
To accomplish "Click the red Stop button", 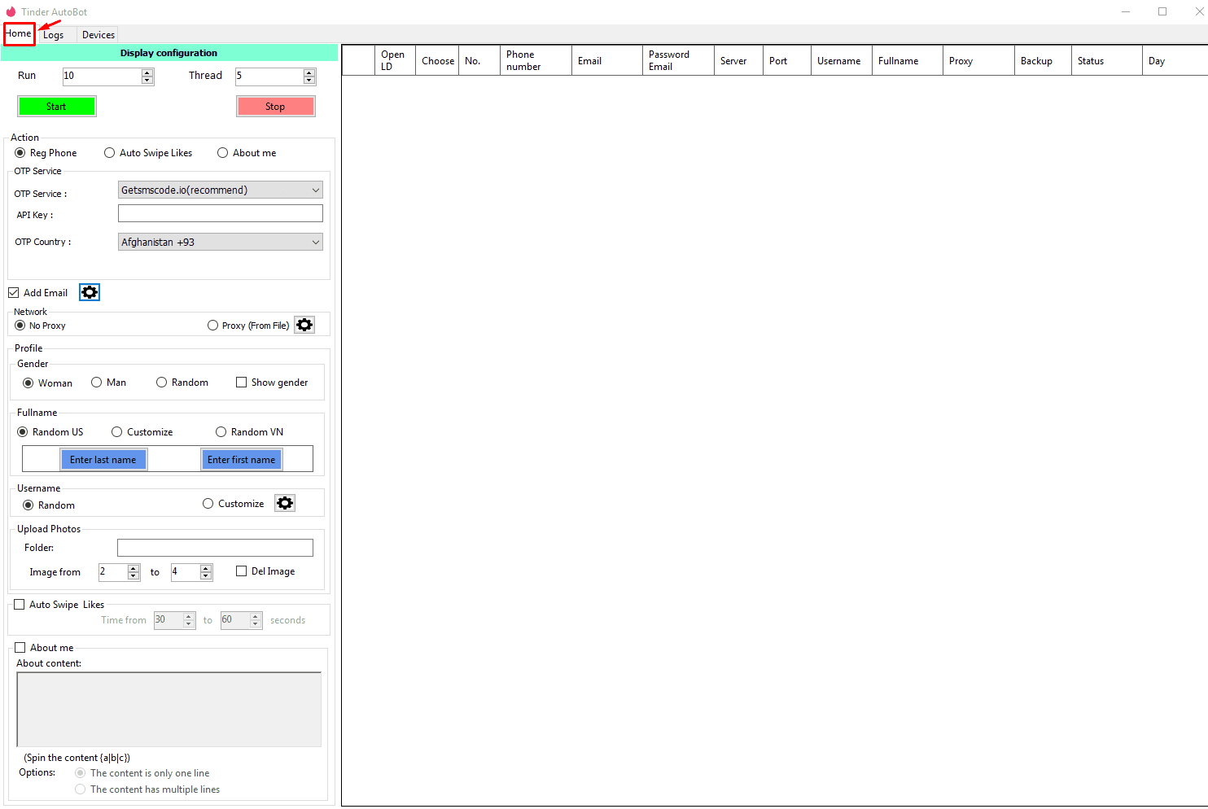I will [x=275, y=107].
